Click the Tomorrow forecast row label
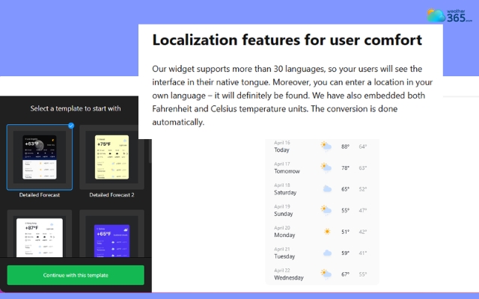This screenshot has height=299, width=479. coord(287,171)
